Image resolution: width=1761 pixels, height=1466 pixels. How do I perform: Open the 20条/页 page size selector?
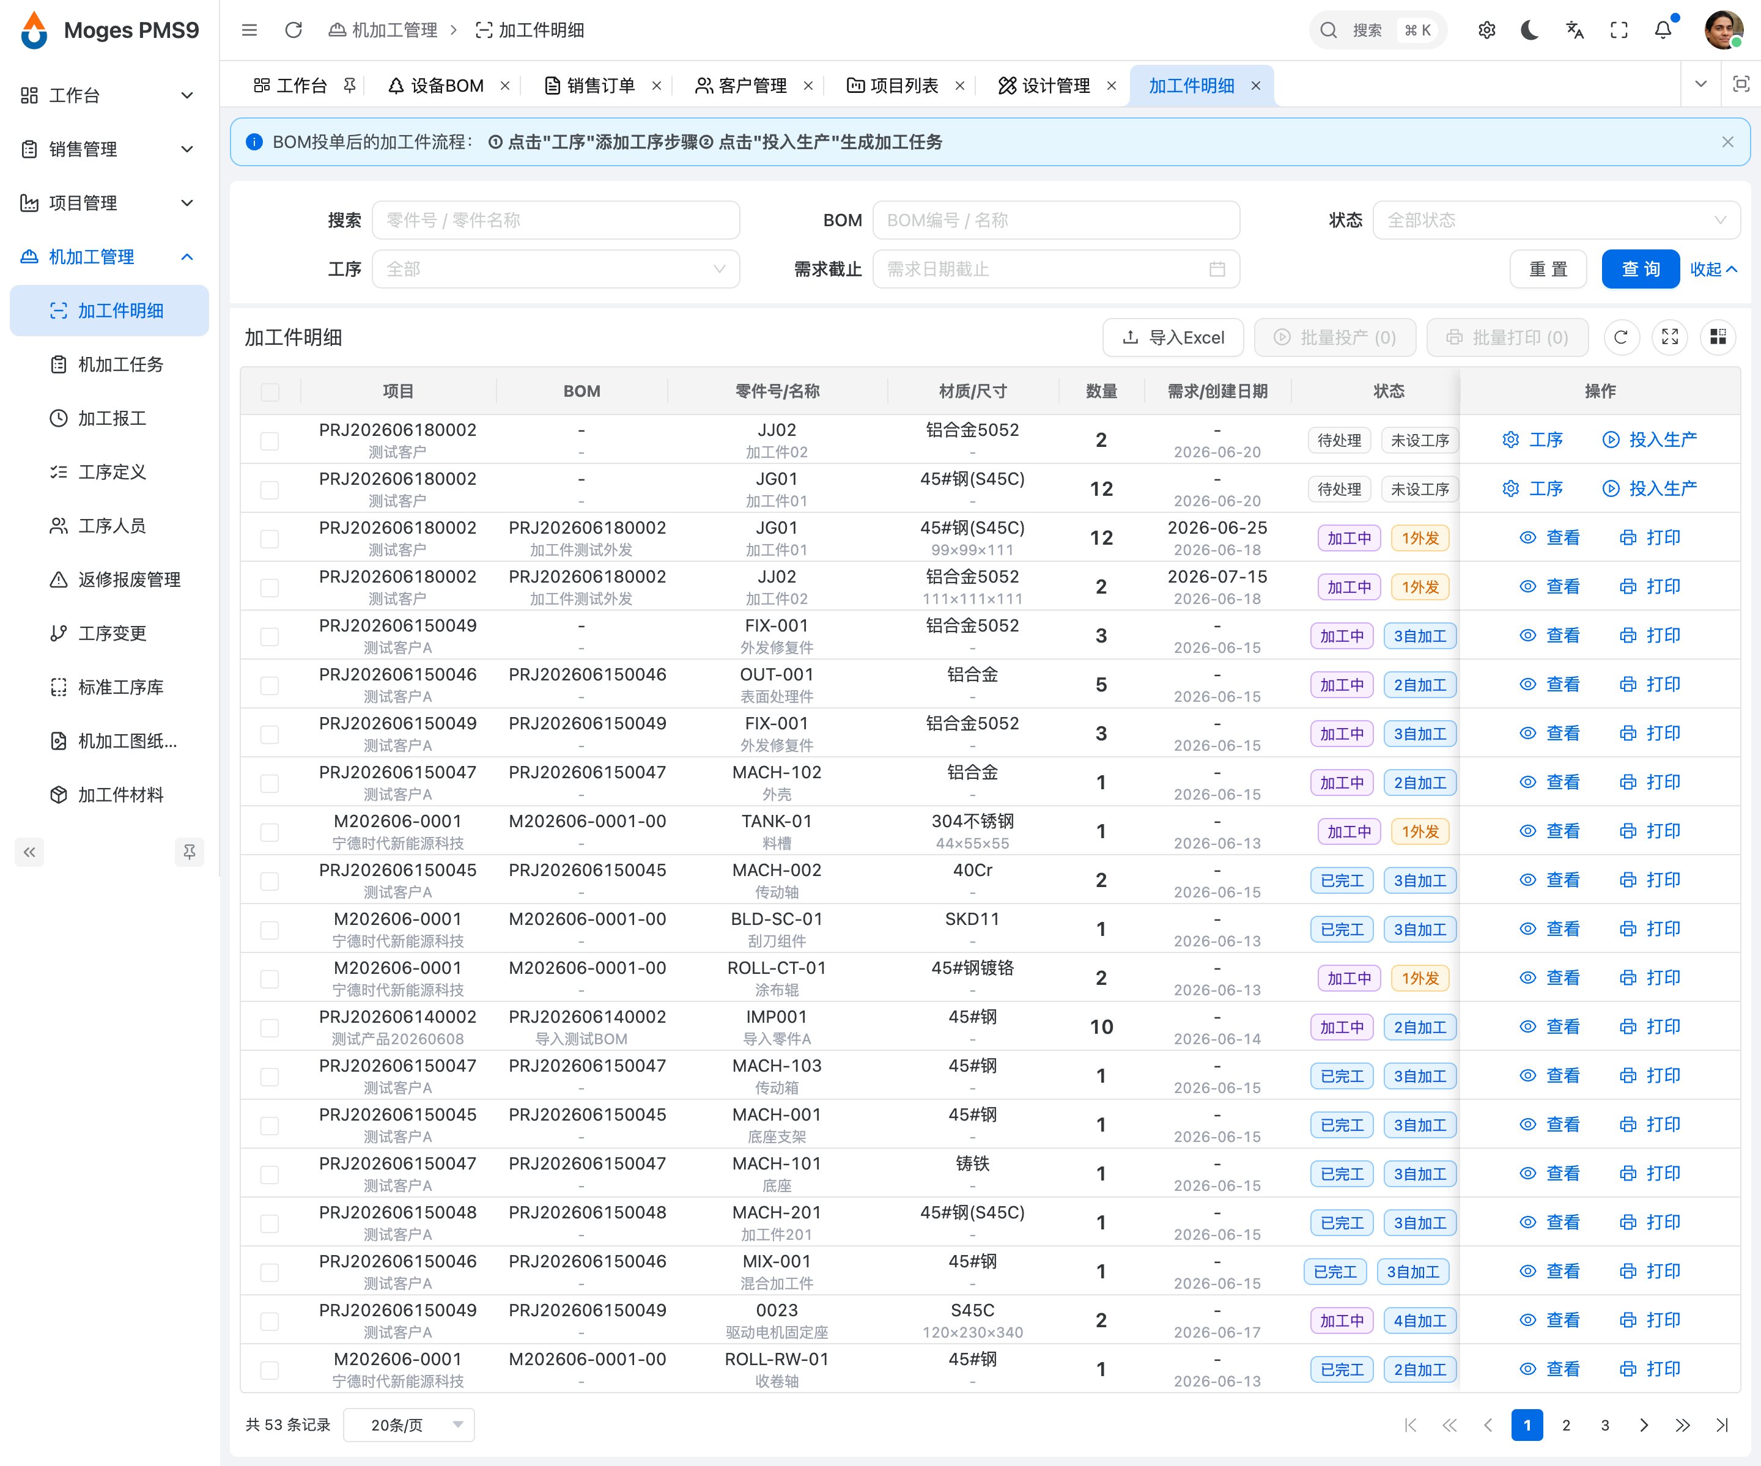pyautogui.click(x=408, y=1425)
